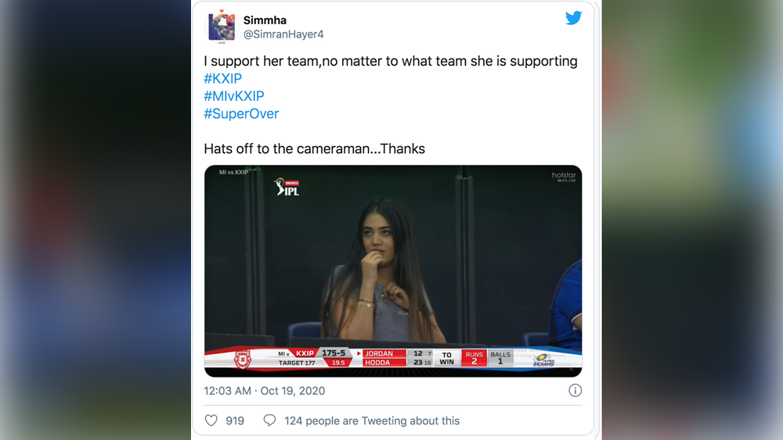Click the reply speech bubble icon
Screen dimensions: 783x440
[x=269, y=420]
